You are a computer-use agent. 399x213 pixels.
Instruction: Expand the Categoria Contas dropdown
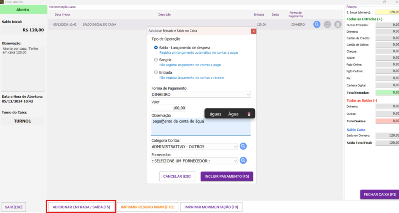pyautogui.click(x=194, y=147)
